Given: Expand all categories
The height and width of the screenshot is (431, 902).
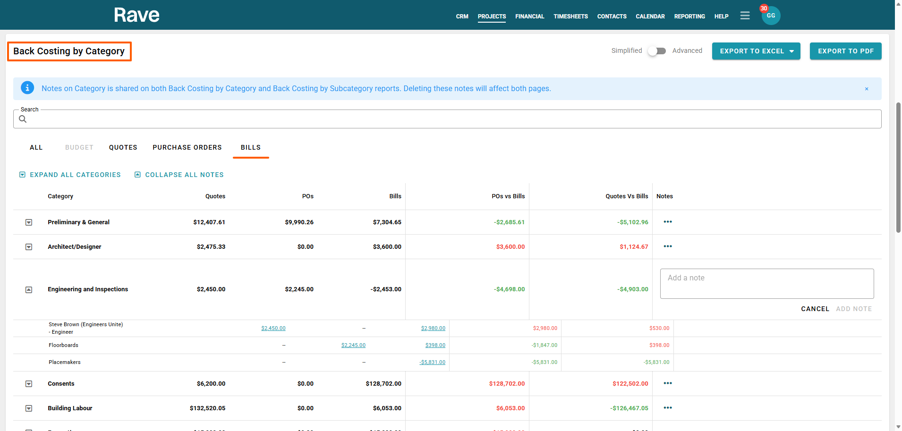Looking at the screenshot, I should pyautogui.click(x=70, y=175).
